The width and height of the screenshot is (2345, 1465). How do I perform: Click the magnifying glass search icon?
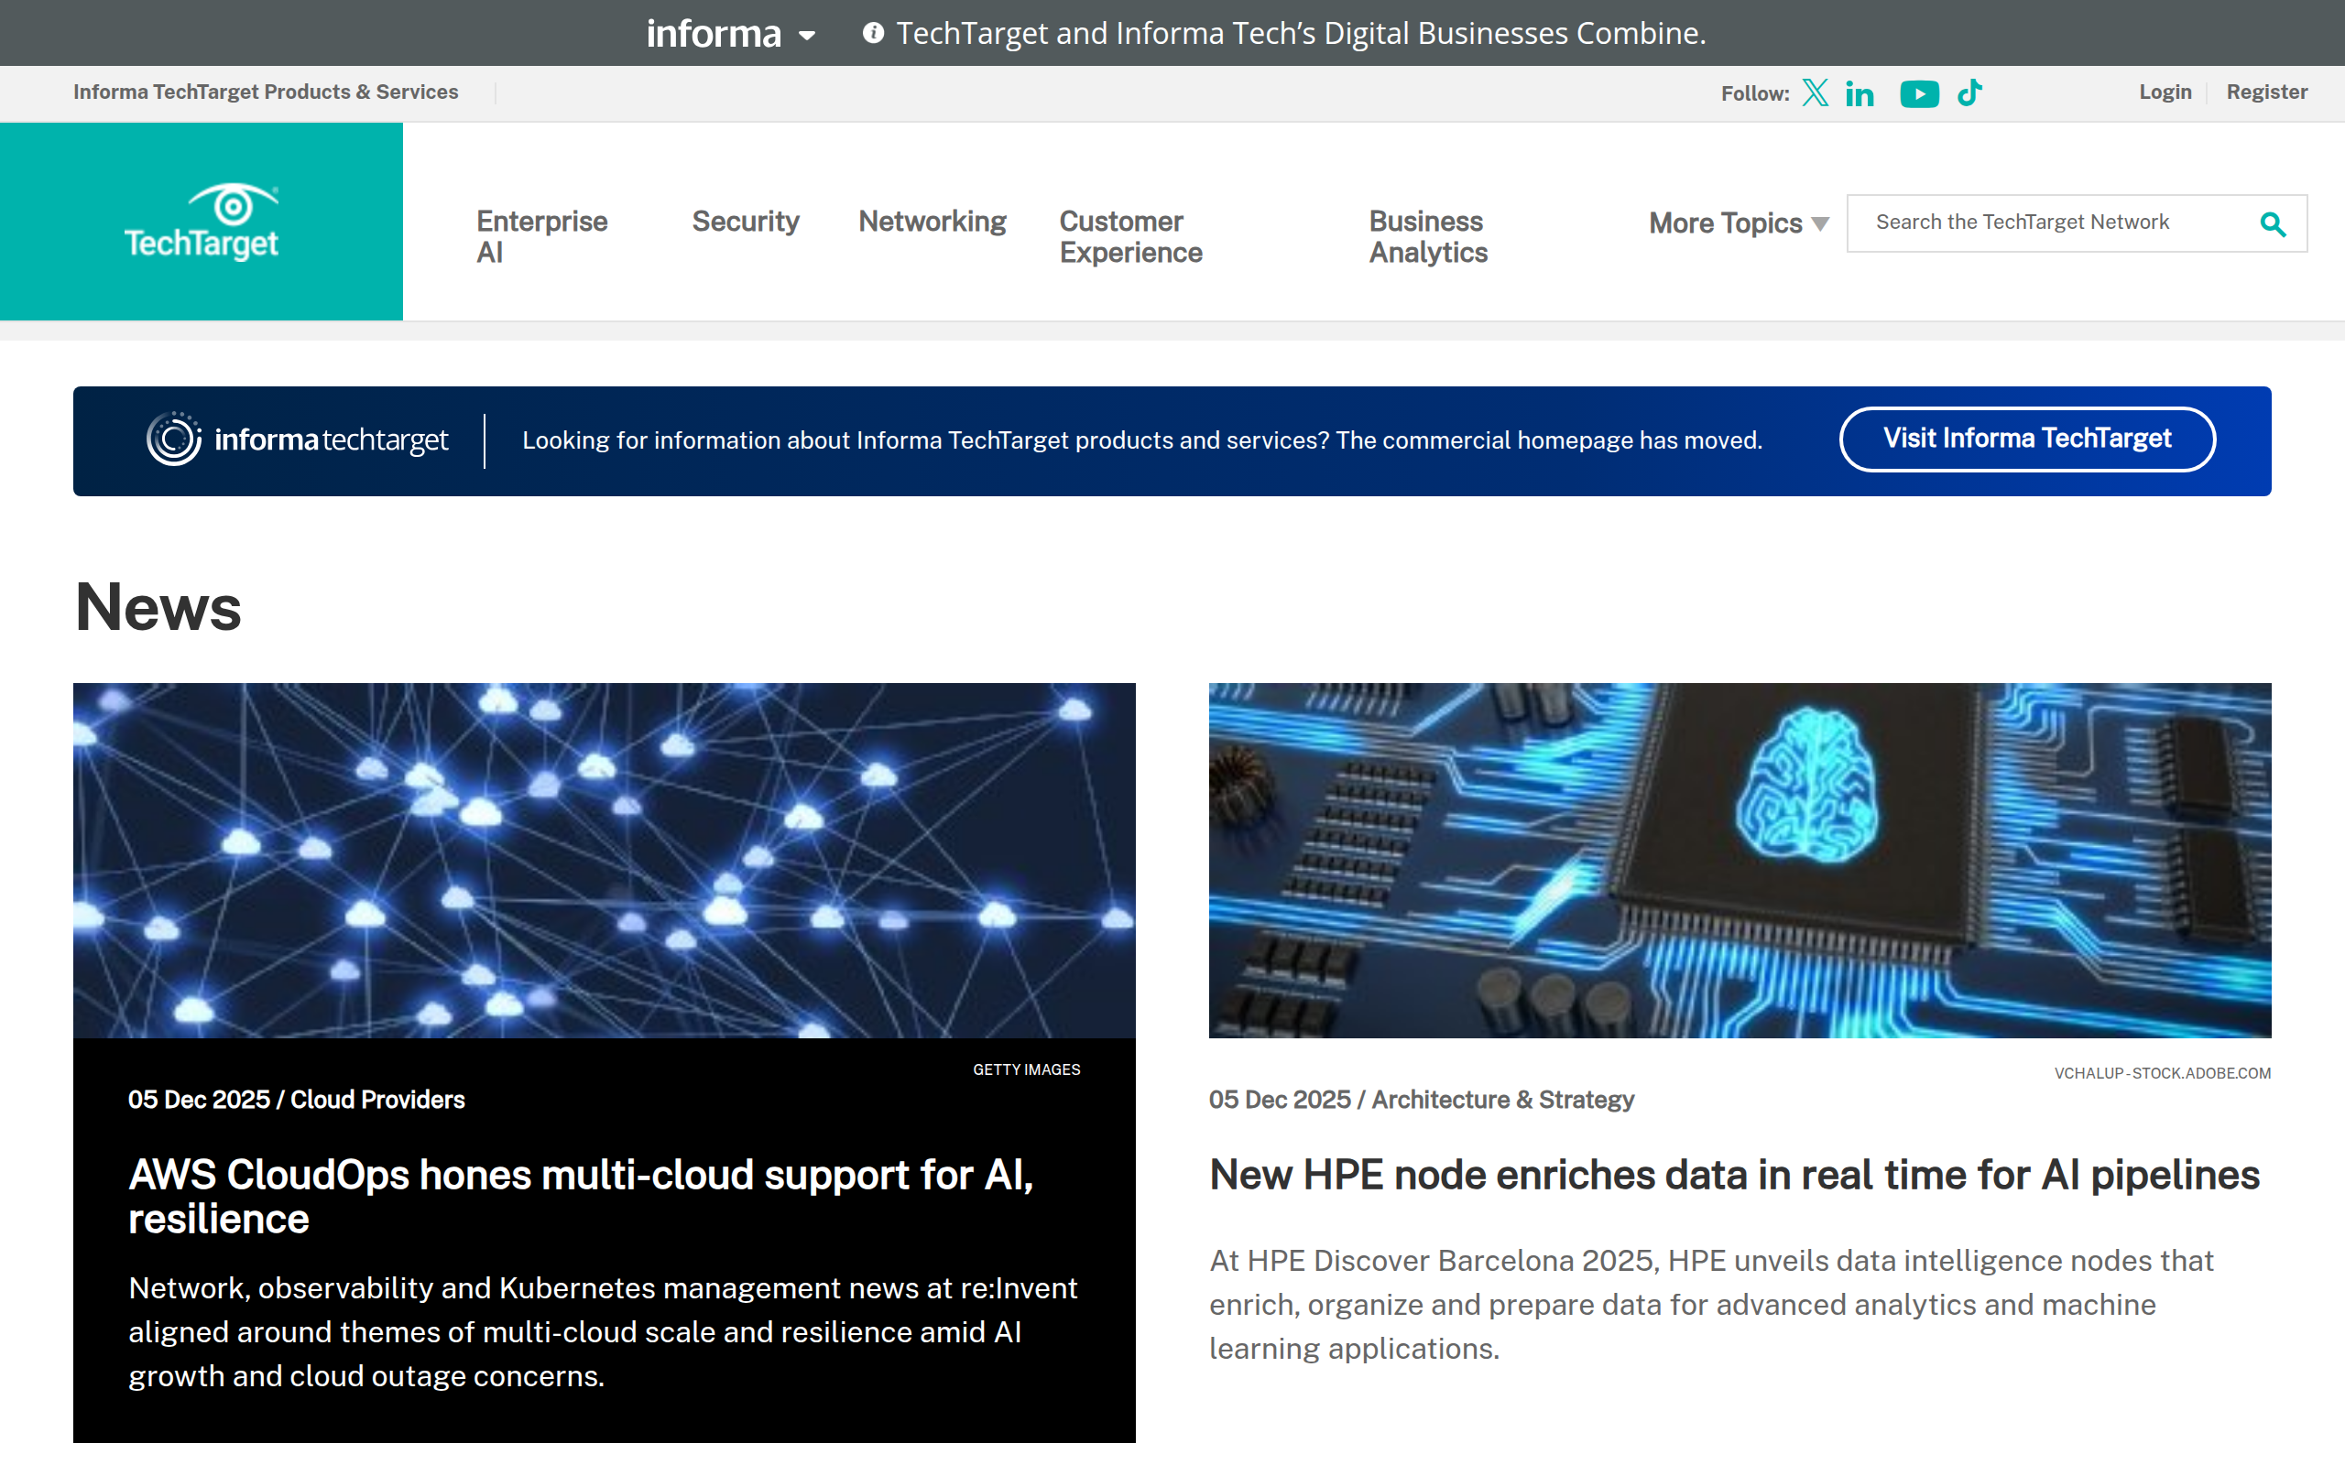pos(2273,223)
